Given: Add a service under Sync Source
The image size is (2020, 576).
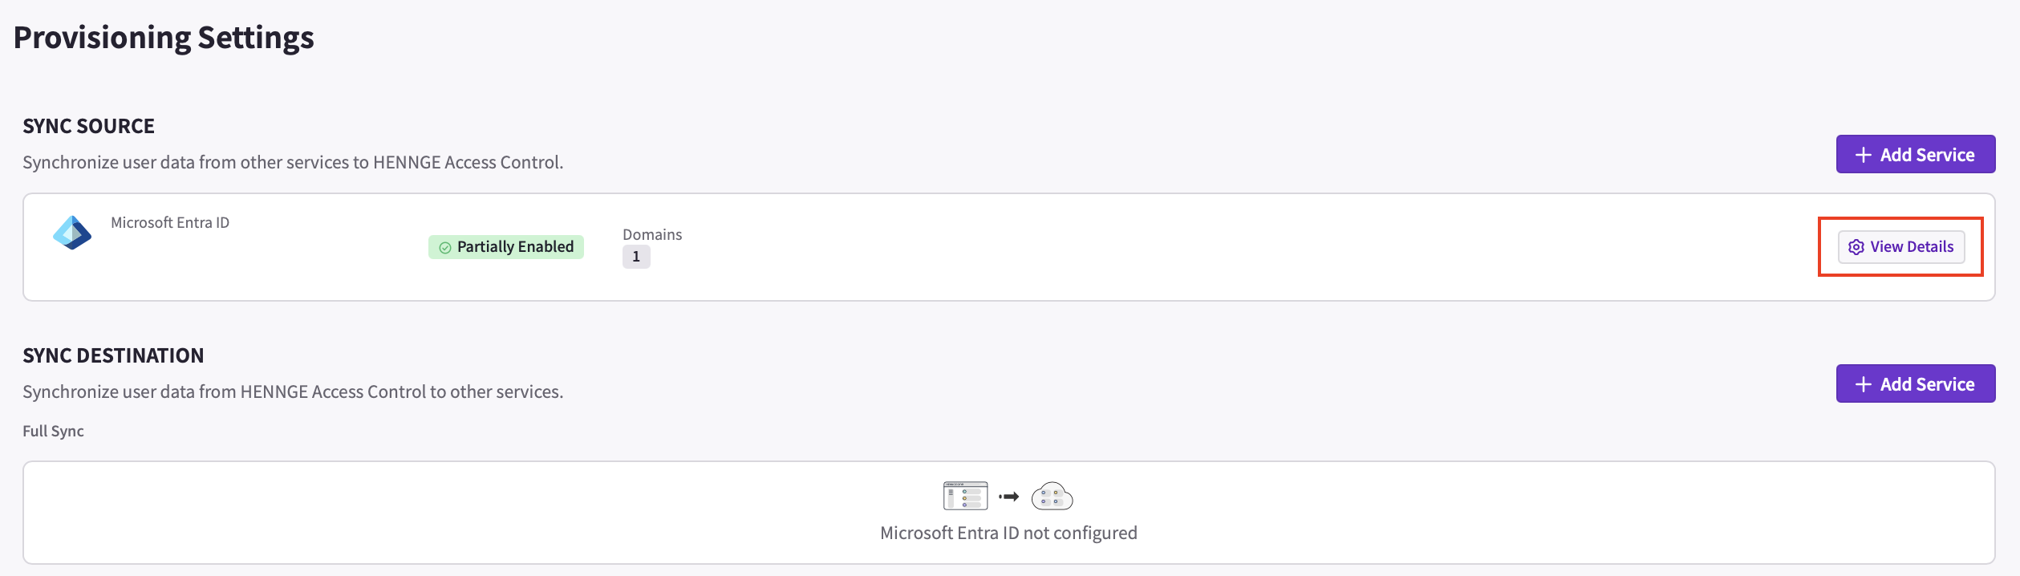Looking at the screenshot, I should coord(1916,154).
